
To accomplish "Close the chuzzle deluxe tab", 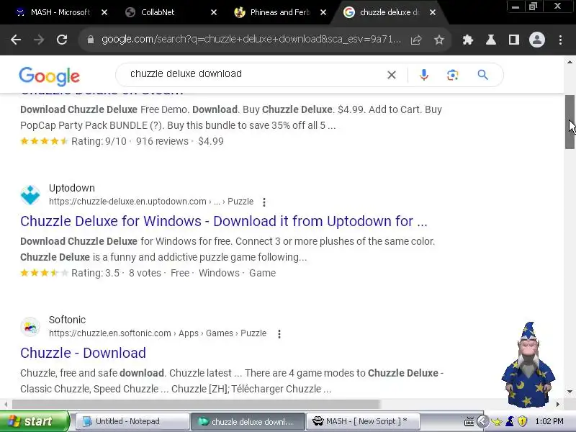I will tap(433, 12).
